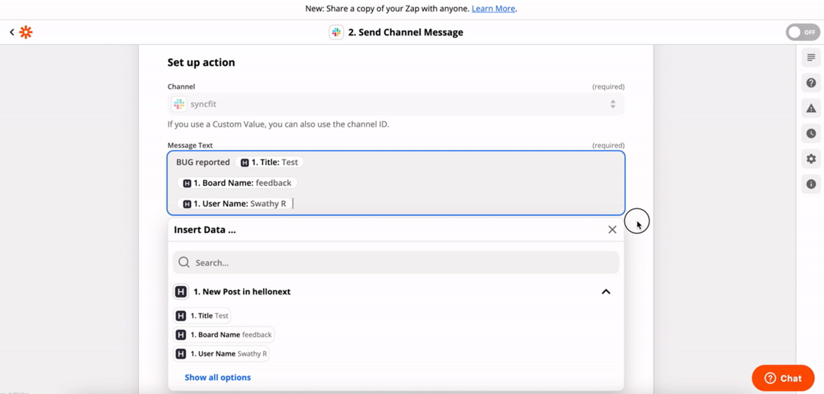824x394 pixels.
Task: Open the help question-mark icon in sidebar
Action: [x=811, y=83]
